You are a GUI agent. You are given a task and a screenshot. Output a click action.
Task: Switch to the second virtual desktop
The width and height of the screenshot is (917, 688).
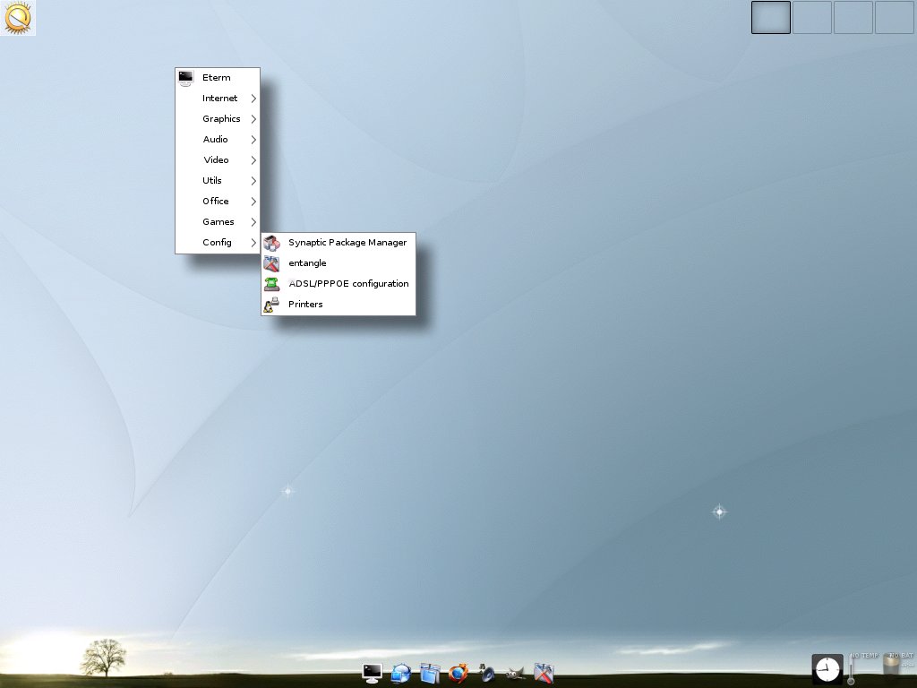coord(811,17)
